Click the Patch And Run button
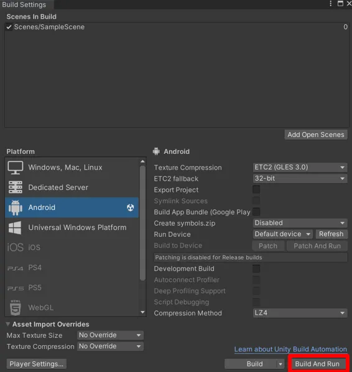 (317, 246)
